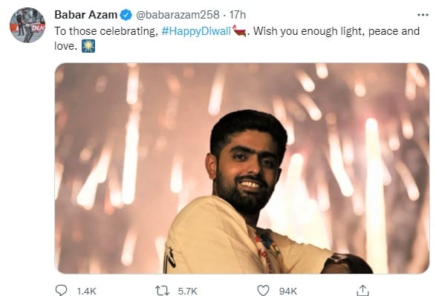Viewport: 436px width, 296px height.
Task: Open the share upload icon
Action: point(362,291)
